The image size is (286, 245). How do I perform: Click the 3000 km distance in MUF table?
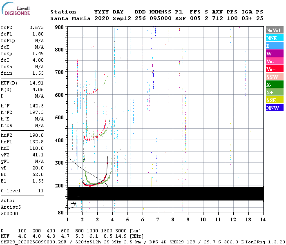tap(121, 231)
